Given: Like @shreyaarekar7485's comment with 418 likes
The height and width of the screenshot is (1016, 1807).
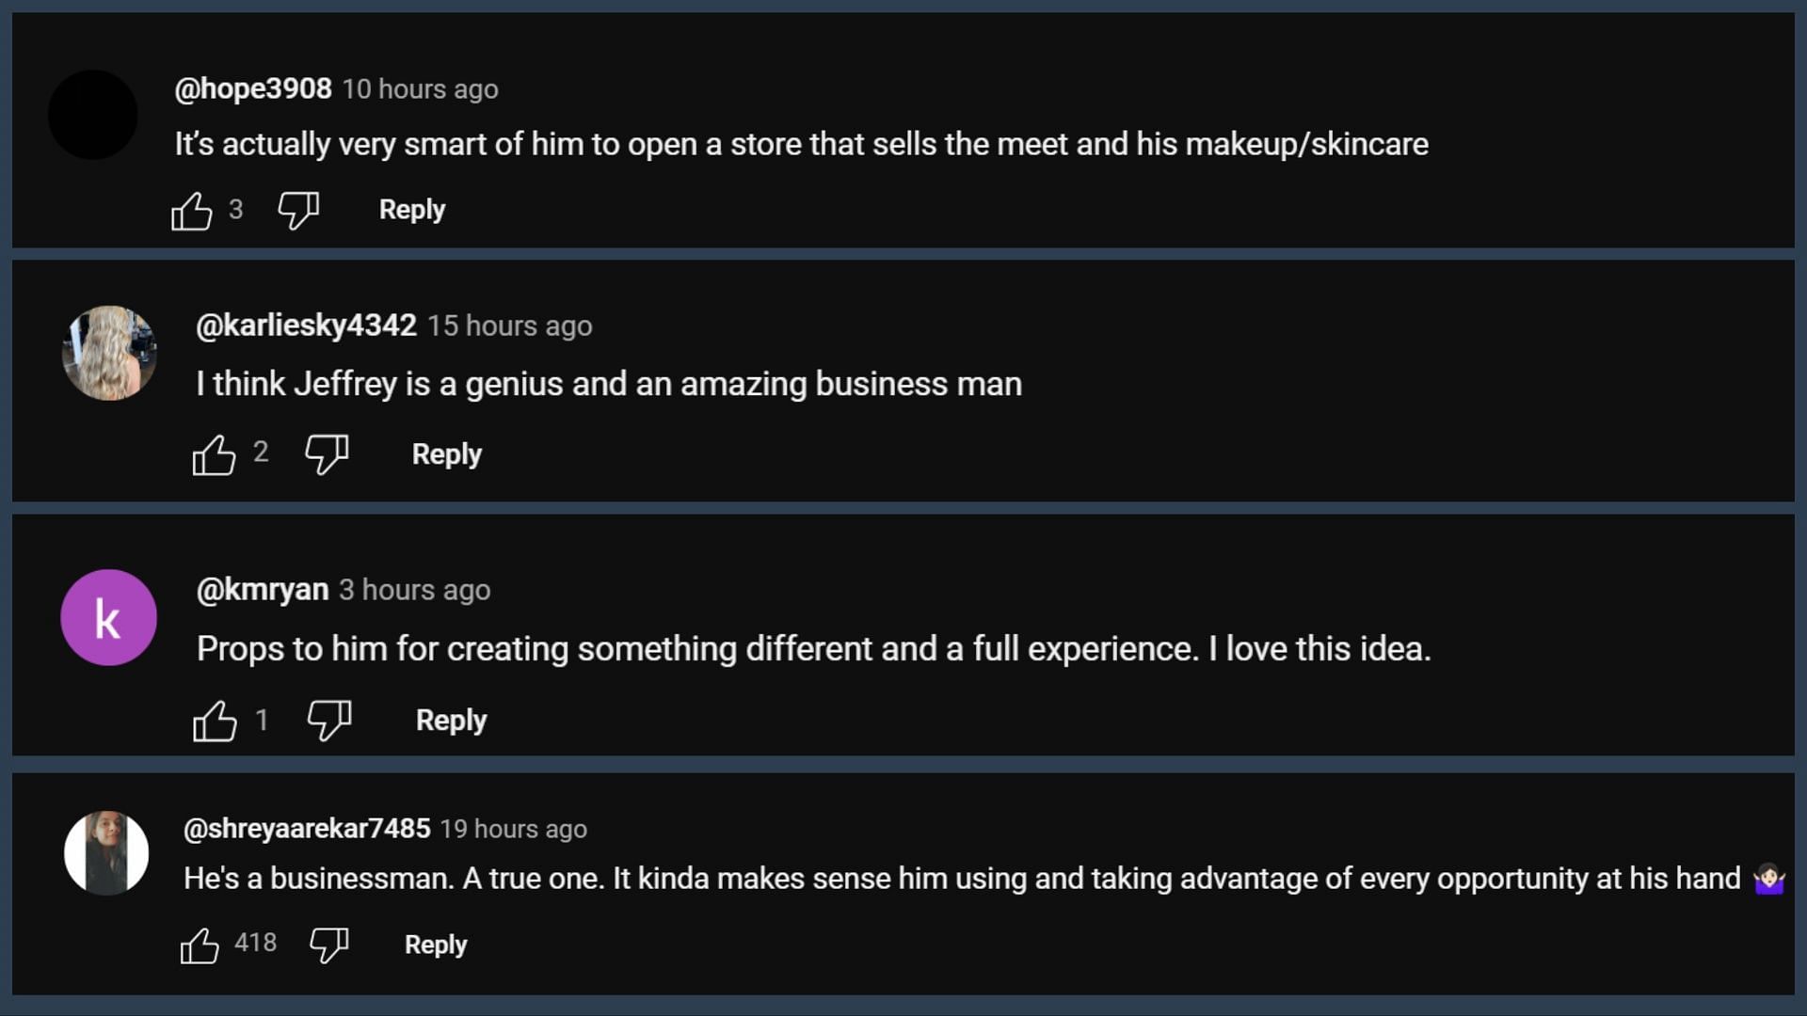Looking at the screenshot, I should pos(200,945).
